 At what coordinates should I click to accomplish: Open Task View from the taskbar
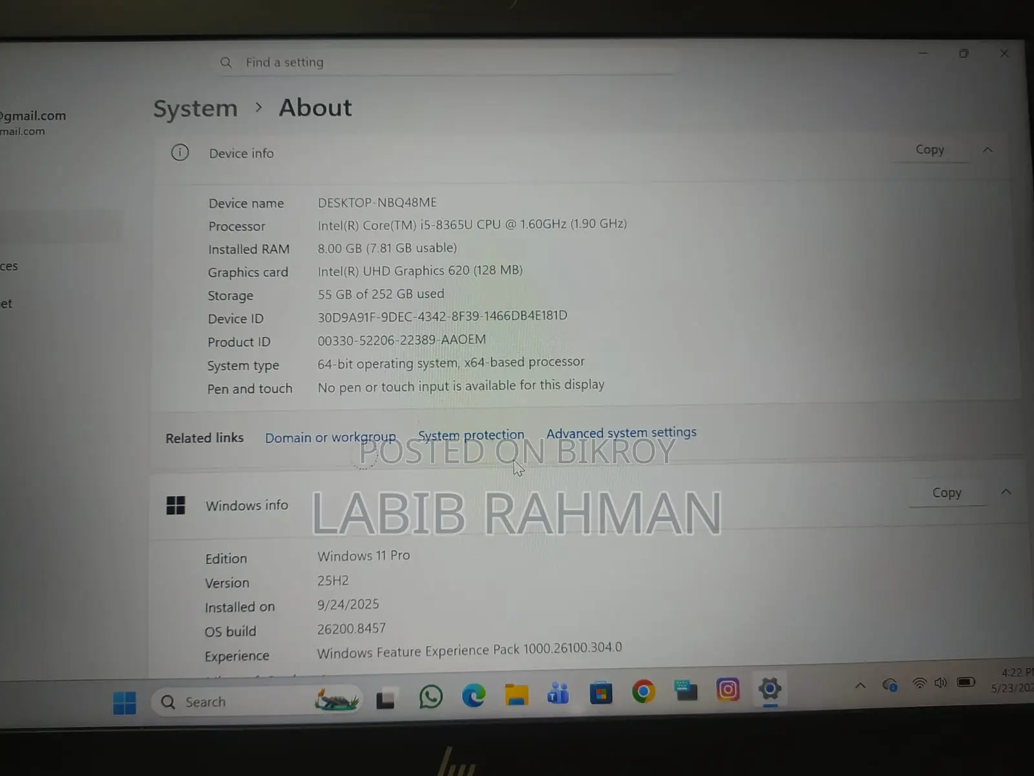click(x=385, y=700)
